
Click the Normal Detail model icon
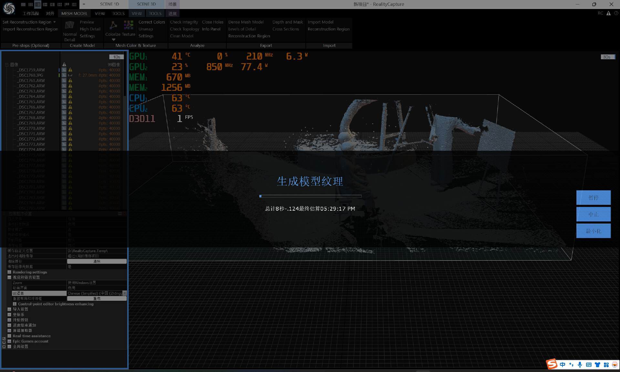69,25
